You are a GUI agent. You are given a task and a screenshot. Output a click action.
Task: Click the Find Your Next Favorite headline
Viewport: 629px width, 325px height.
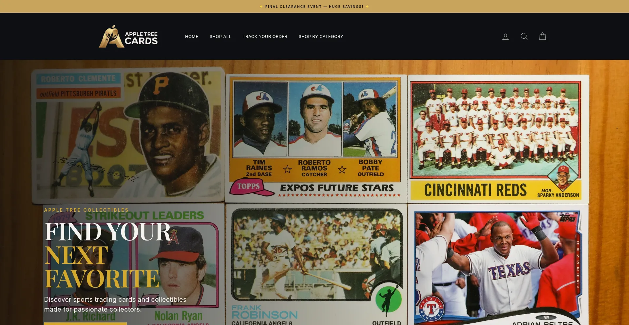(x=108, y=255)
